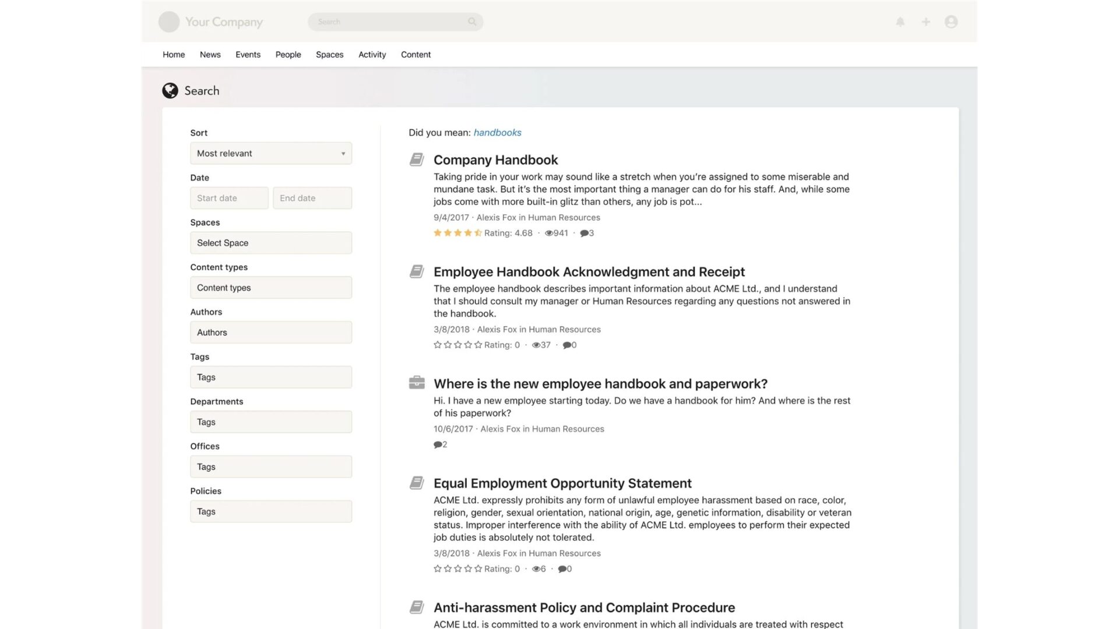Click the views eye icon showing 941
The height and width of the screenshot is (629, 1119).
[549, 233]
